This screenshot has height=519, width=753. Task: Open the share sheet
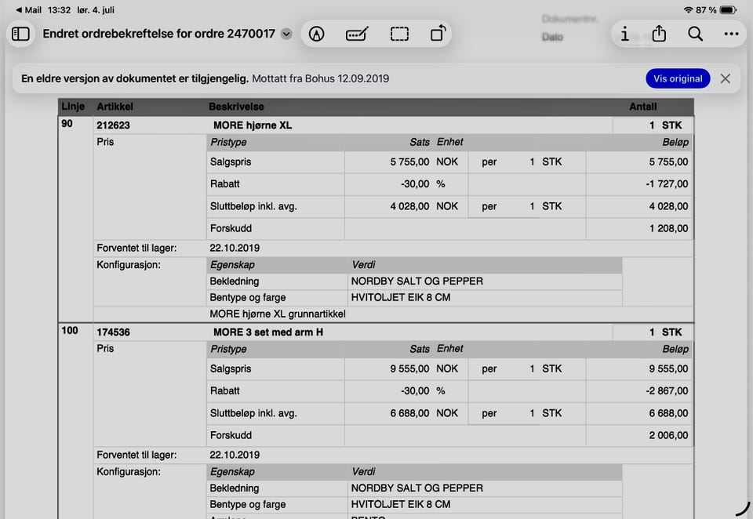(659, 34)
